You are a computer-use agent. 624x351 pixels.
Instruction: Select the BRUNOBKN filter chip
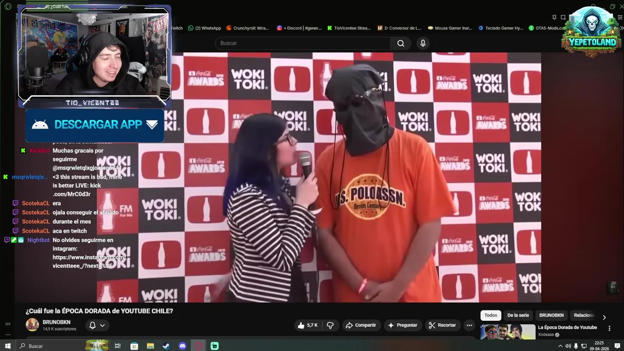(x=551, y=315)
